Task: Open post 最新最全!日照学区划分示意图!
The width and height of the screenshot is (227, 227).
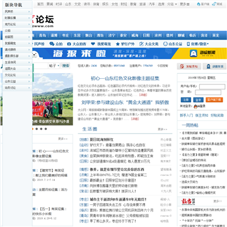Action: 113,180
